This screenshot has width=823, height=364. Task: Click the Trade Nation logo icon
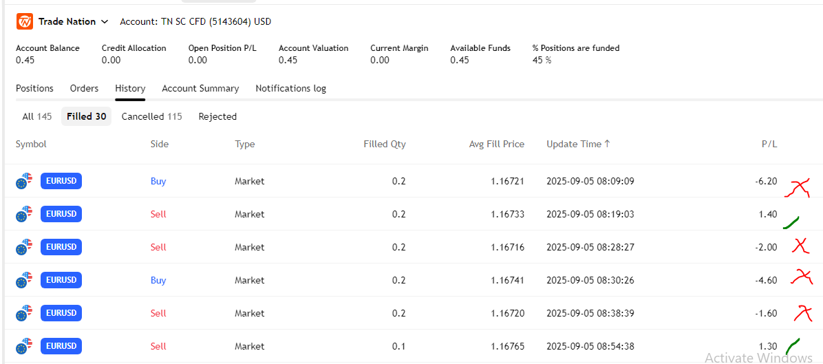25,21
